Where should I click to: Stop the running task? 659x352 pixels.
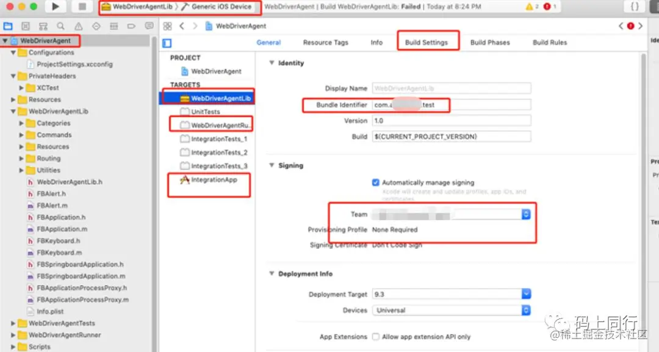pos(82,6)
